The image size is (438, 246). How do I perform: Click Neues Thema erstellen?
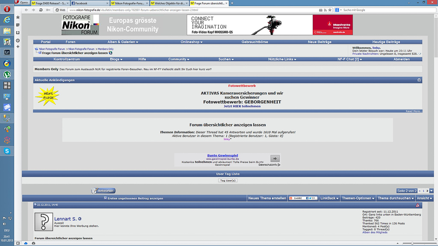pyautogui.click(x=267, y=198)
